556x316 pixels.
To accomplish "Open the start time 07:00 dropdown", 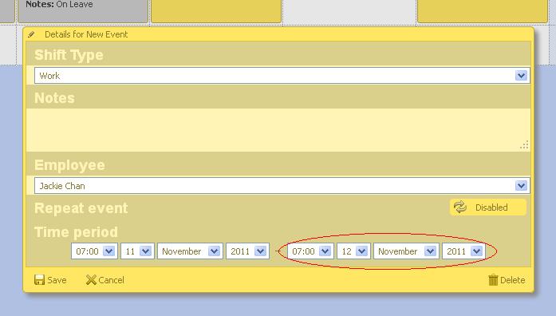I will point(94,251).
